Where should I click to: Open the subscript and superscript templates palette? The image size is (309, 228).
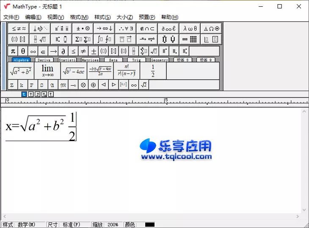pyautogui.click(x=61, y=39)
